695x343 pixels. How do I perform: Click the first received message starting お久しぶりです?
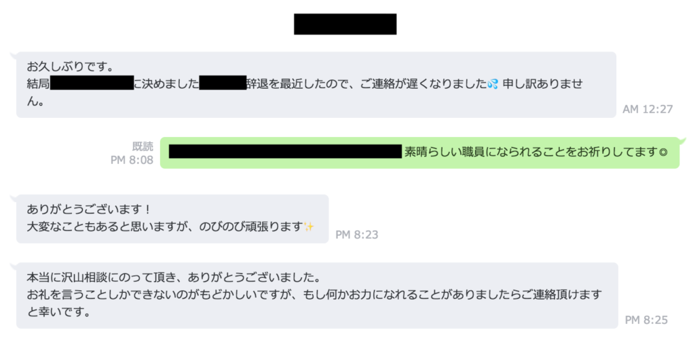pos(316,85)
